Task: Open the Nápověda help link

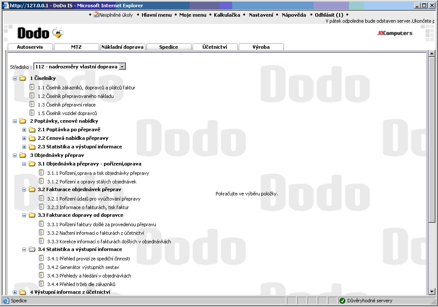Action: (294, 15)
